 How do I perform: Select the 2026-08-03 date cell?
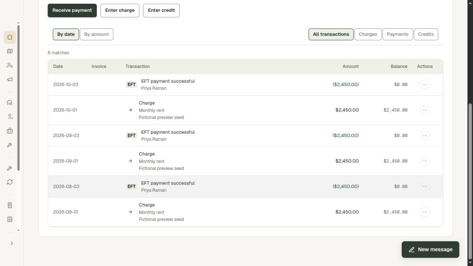66,186
